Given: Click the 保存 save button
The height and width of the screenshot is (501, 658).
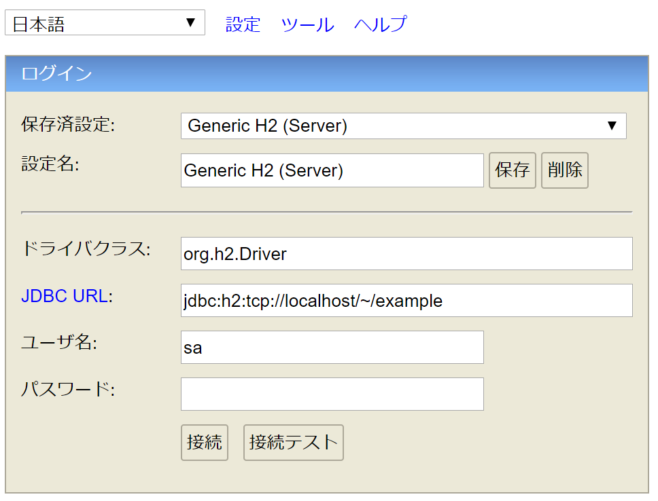Looking at the screenshot, I should point(513,170).
